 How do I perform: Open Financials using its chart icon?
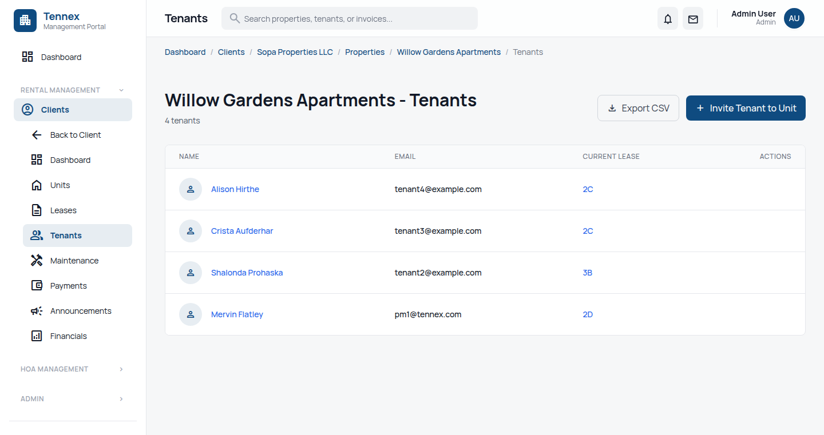tap(36, 336)
